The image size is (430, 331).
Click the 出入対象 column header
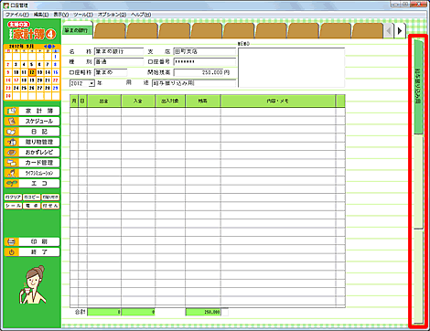click(170, 101)
